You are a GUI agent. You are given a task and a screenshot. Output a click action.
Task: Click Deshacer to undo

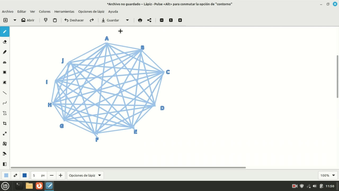(74, 20)
